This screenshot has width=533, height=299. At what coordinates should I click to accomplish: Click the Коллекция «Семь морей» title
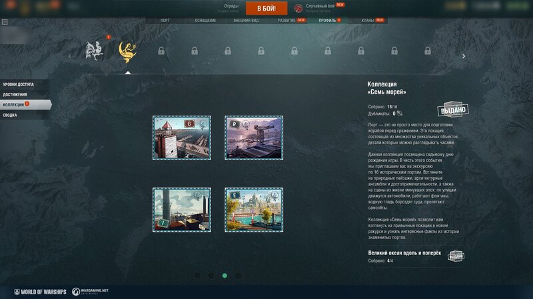pos(387,88)
